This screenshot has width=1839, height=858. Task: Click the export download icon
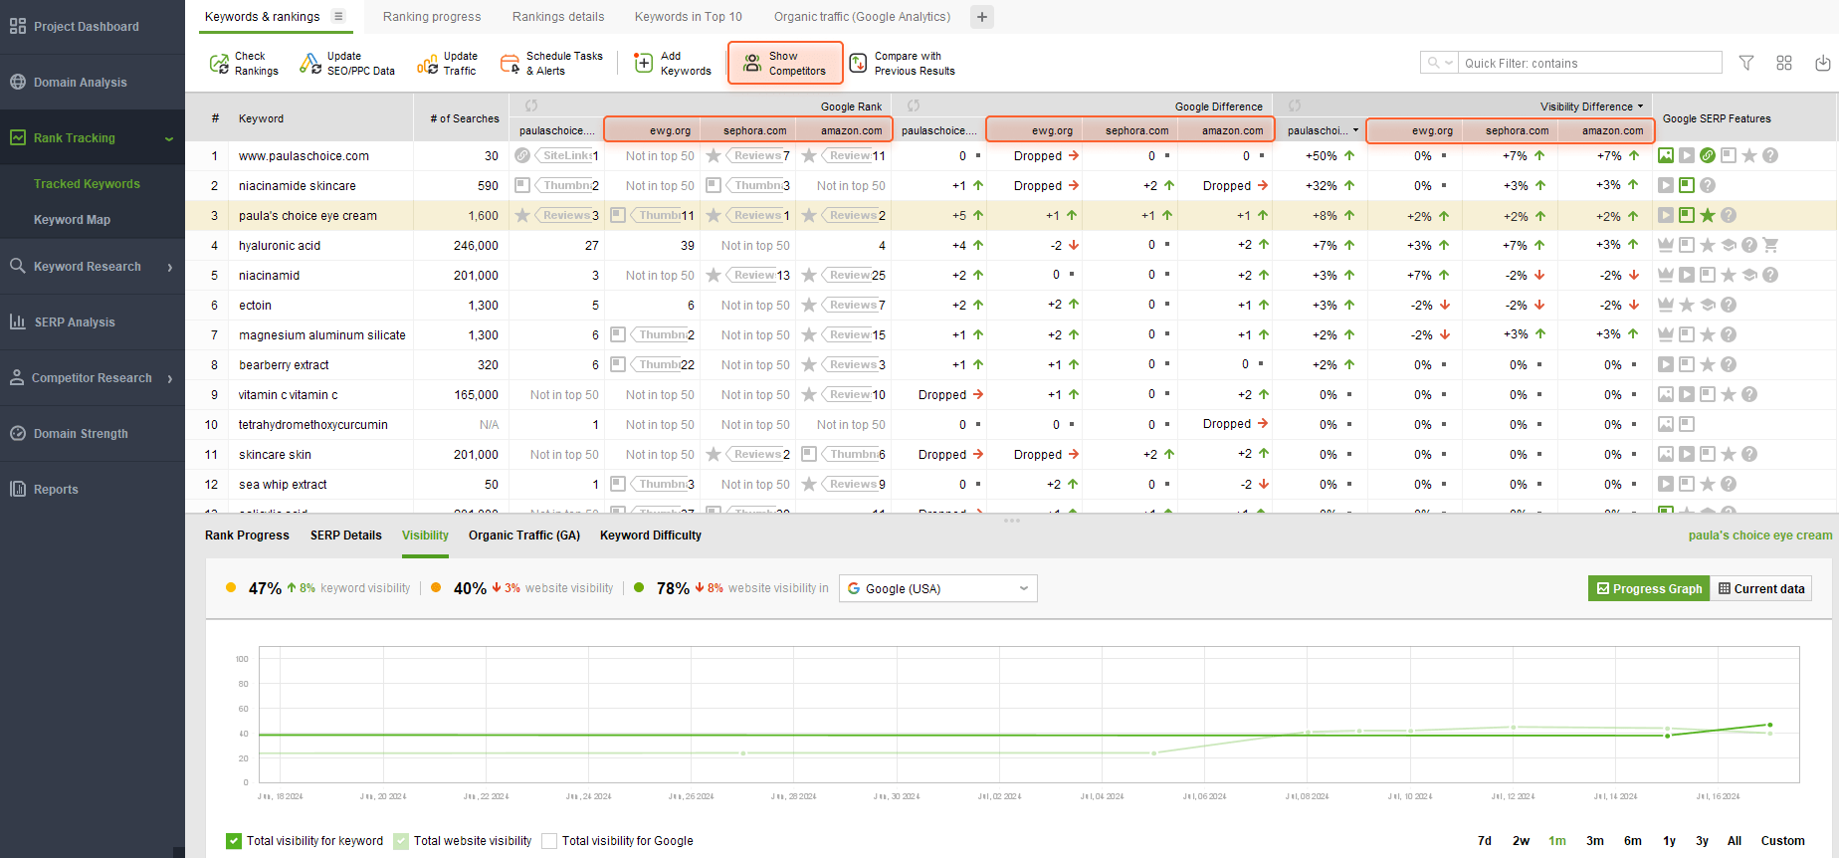tap(1822, 63)
